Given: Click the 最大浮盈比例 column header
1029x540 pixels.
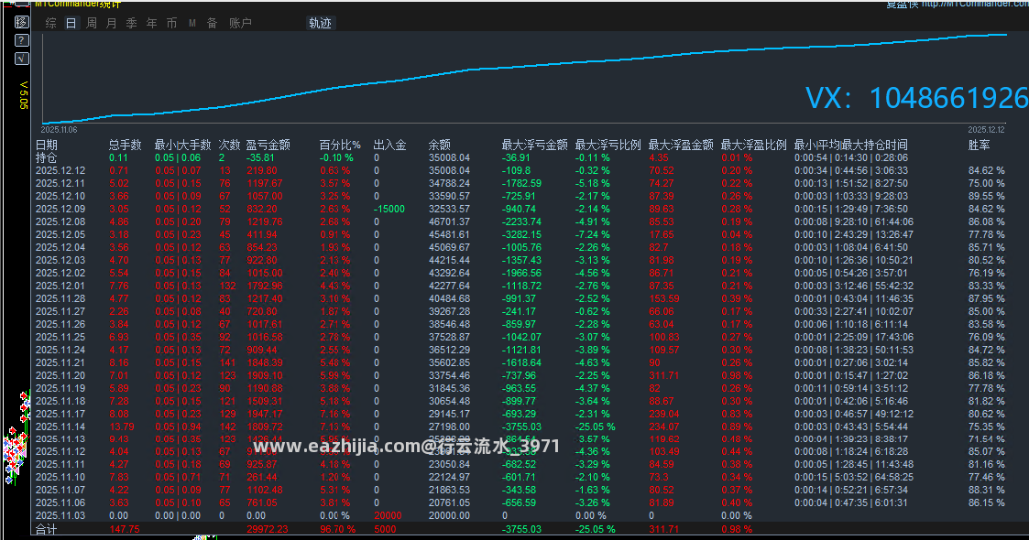Looking at the screenshot, I should tap(753, 145).
